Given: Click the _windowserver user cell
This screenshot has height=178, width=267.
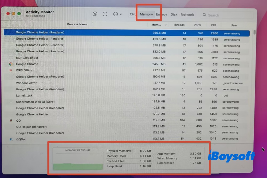Looking at the screenshot, I should point(233,83).
